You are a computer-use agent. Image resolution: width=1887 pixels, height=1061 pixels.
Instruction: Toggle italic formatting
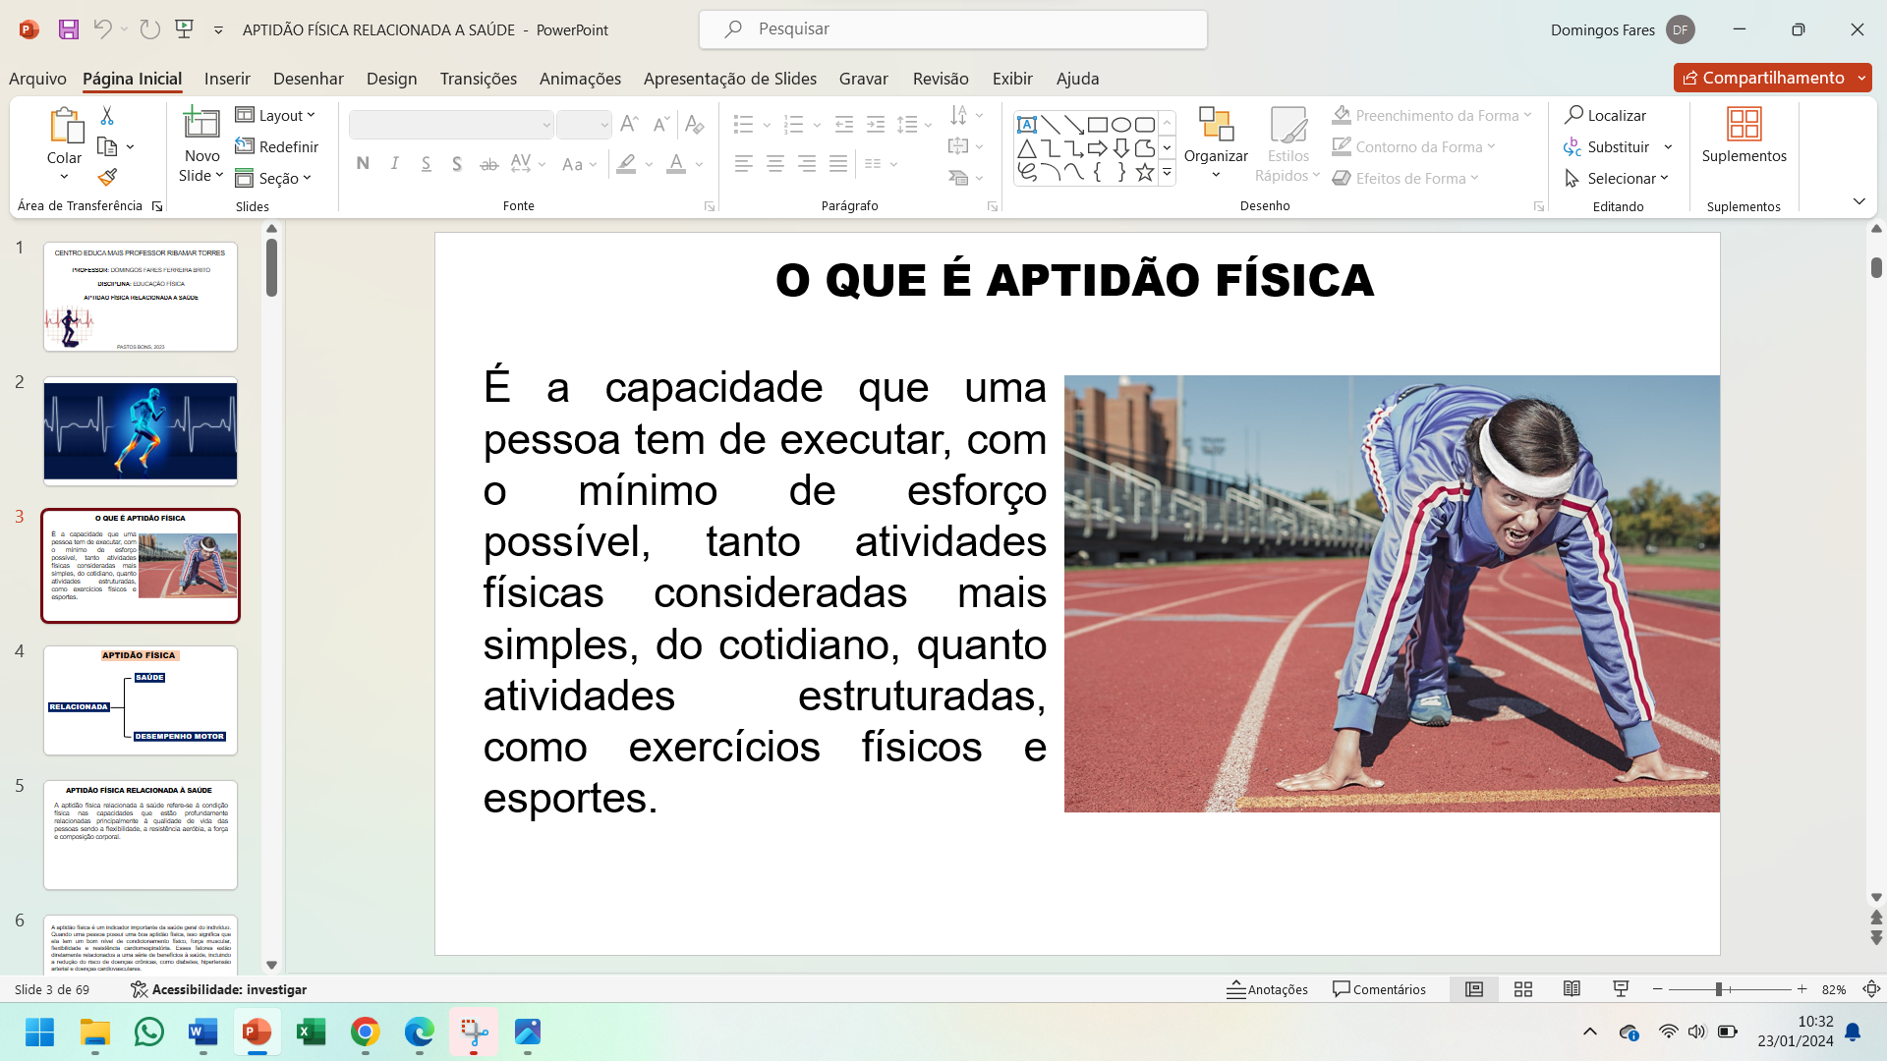coord(395,164)
